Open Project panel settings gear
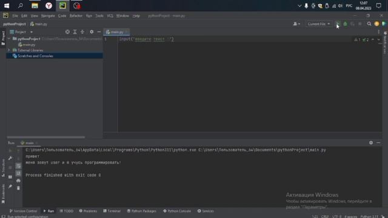Screen dimensions: 388x218 pyautogui.click(x=92, y=32)
